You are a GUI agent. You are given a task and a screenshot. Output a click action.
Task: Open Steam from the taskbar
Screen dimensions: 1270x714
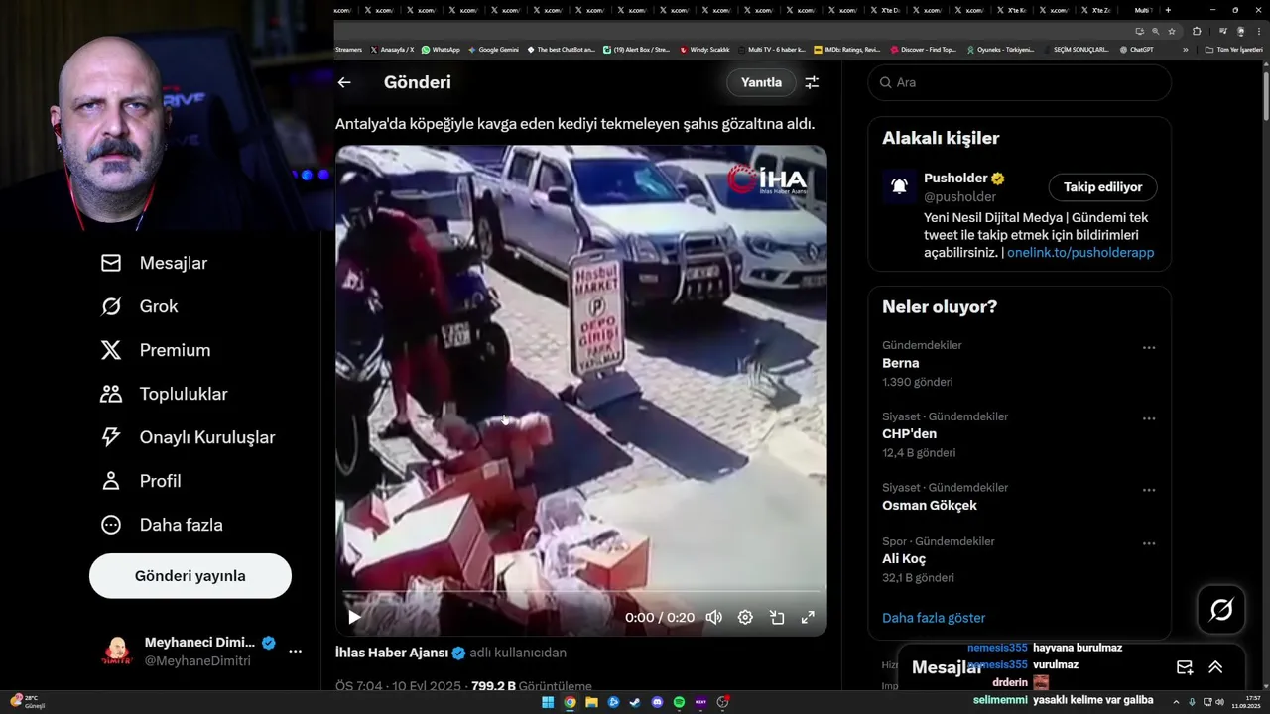[635, 702]
